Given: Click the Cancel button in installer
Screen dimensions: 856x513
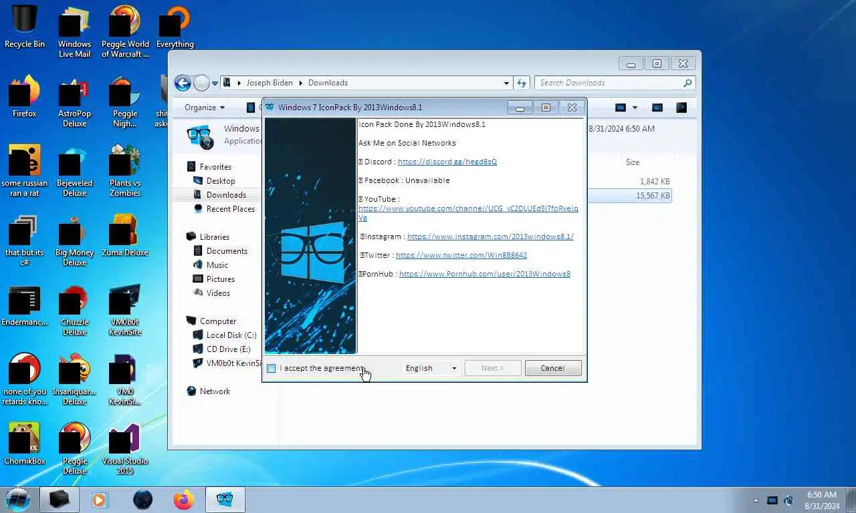Looking at the screenshot, I should click(553, 368).
